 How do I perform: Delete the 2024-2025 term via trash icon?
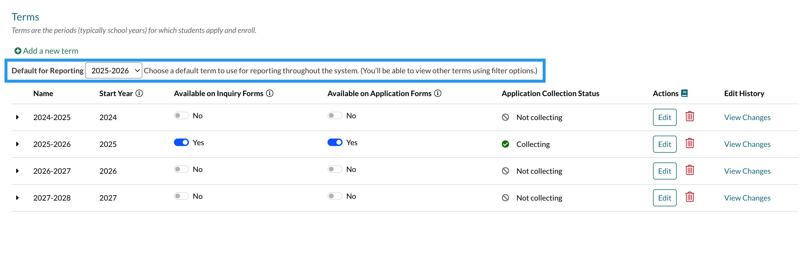[689, 117]
